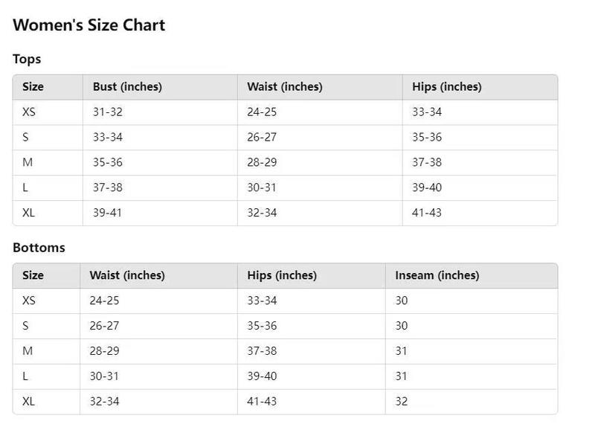The image size is (595, 427).
Task: Click the bust value 39-41 for XL
Action: (x=107, y=213)
